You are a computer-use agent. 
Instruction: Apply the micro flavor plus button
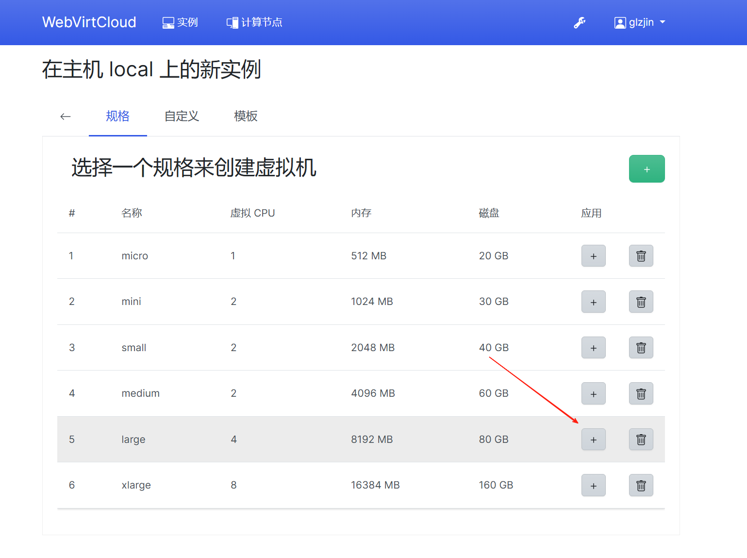tap(594, 256)
